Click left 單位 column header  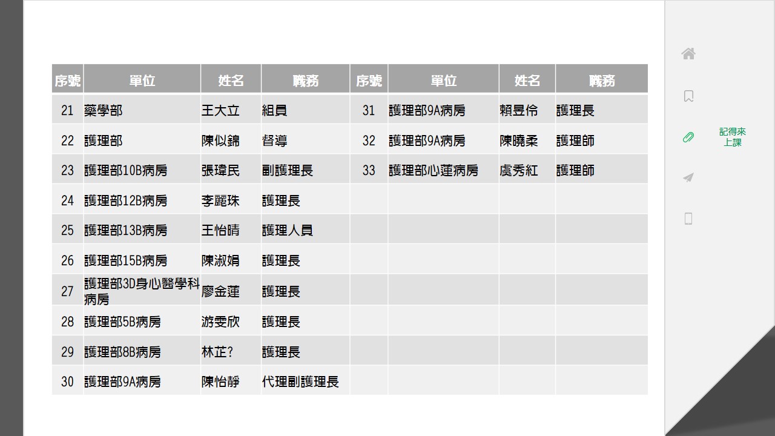(142, 80)
